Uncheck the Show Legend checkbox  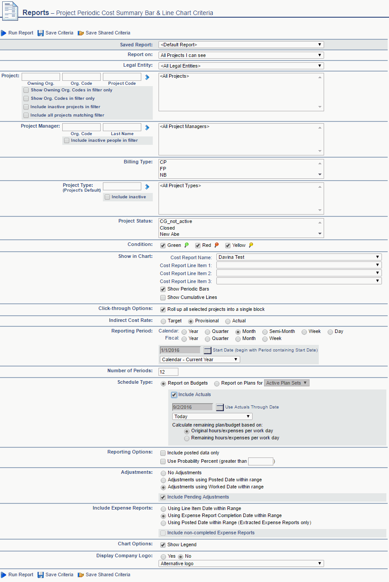[x=163, y=545]
